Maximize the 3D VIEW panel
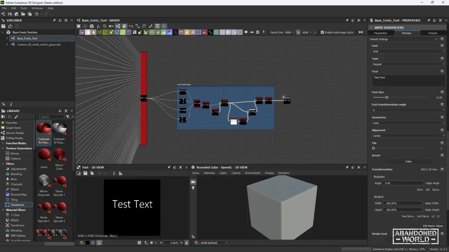The width and height of the screenshot is (449, 252). point(359,167)
